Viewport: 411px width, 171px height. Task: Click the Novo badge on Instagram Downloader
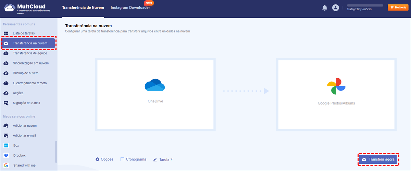pyautogui.click(x=149, y=2)
